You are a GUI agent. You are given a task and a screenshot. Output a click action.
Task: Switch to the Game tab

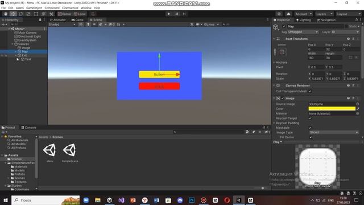(x=77, y=20)
